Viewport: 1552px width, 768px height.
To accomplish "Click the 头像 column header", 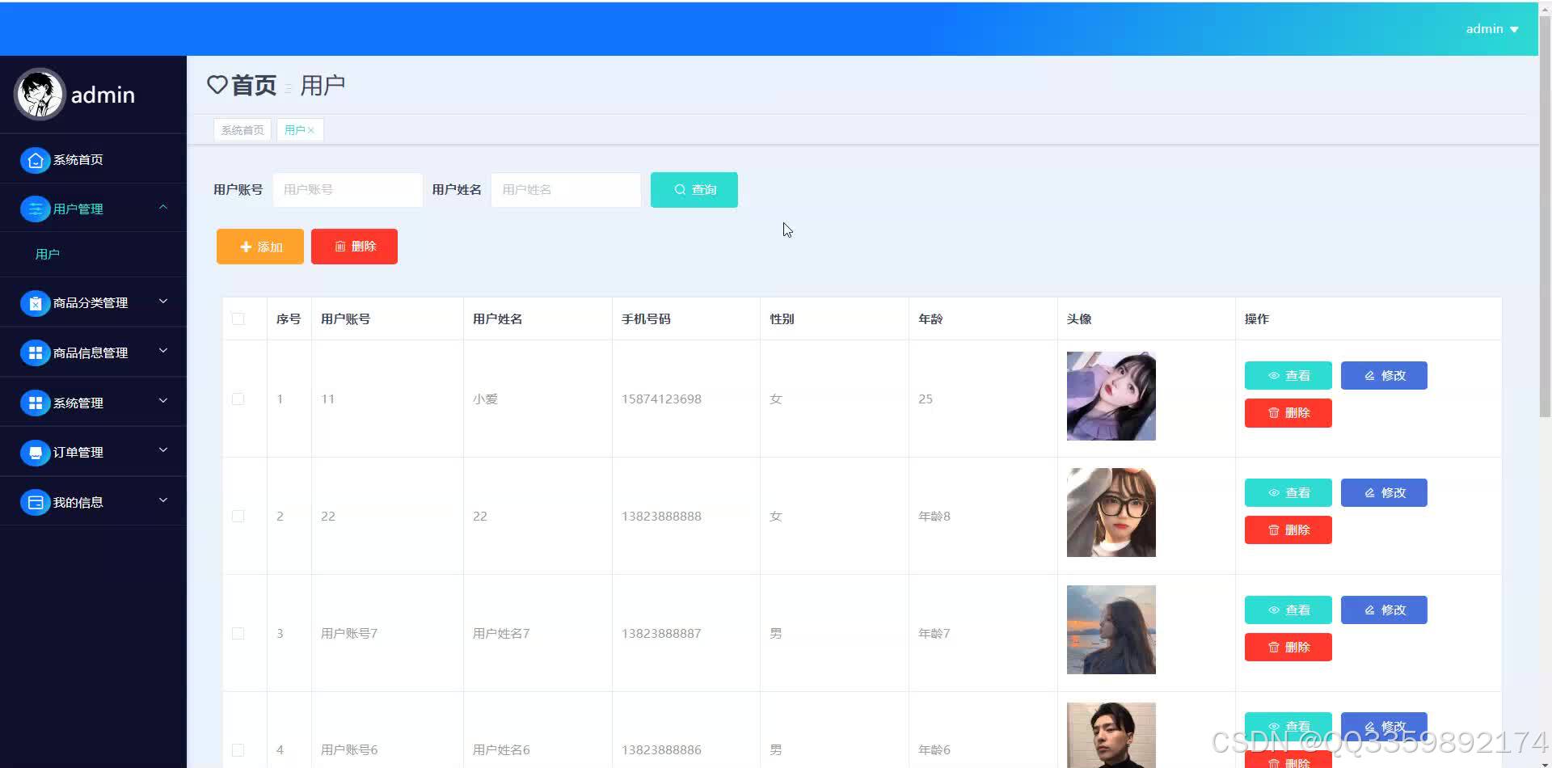I will [1079, 319].
